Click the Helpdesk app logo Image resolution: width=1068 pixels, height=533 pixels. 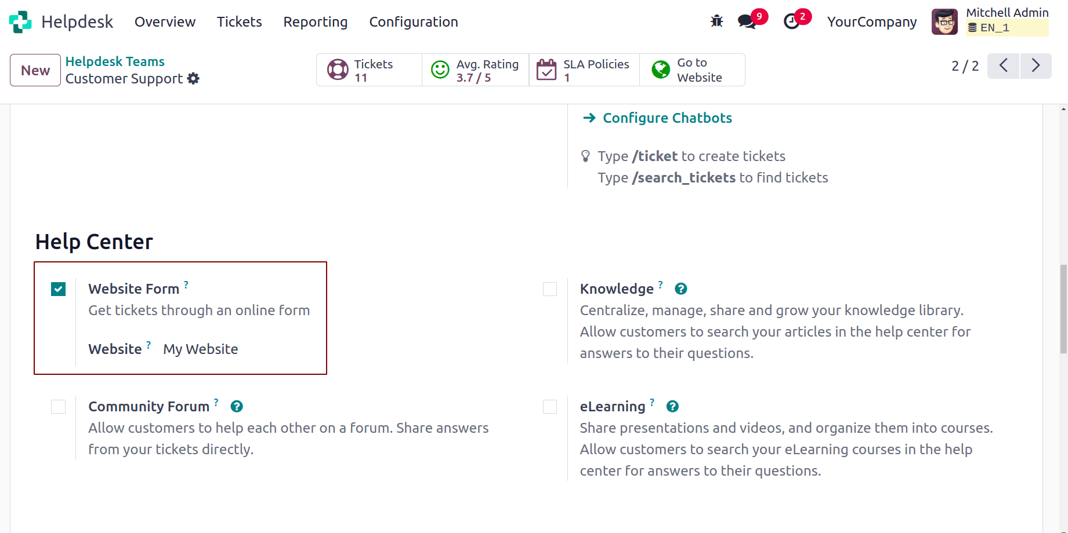pyautogui.click(x=20, y=21)
